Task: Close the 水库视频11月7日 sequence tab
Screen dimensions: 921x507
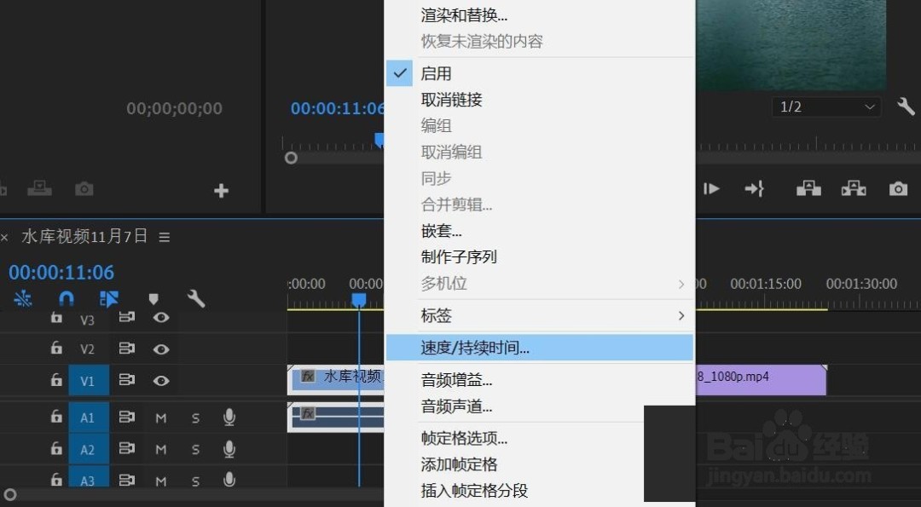Action: pyautogui.click(x=5, y=237)
